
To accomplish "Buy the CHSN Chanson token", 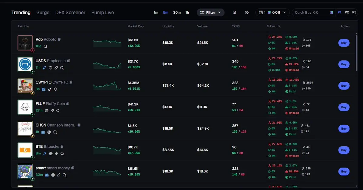I will click(x=344, y=129).
